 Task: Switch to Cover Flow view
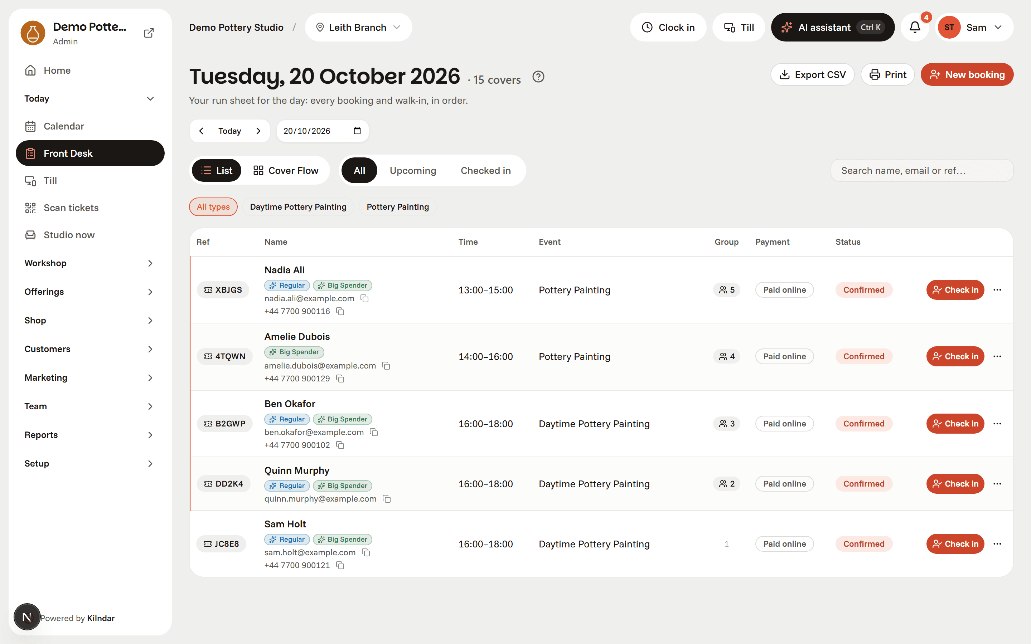[286, 170]
